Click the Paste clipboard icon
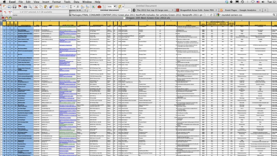 (x=46, y=7)
